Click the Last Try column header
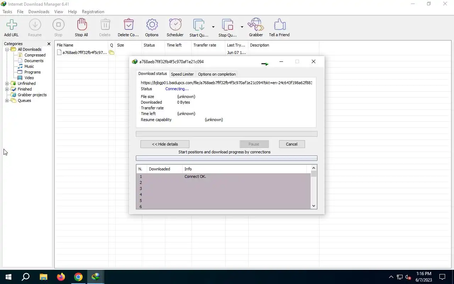Image resolution: width=454 pixels, height=284 pixels. (x=237, y=45)
